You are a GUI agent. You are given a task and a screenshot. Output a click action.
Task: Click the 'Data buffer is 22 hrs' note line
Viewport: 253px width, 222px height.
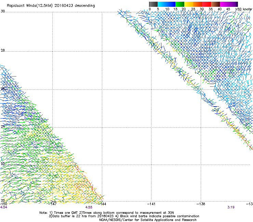coord(124,216)
